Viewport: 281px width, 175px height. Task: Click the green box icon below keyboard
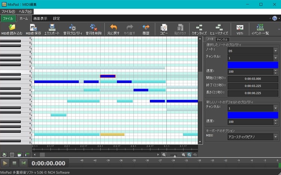tap(19, 155)
